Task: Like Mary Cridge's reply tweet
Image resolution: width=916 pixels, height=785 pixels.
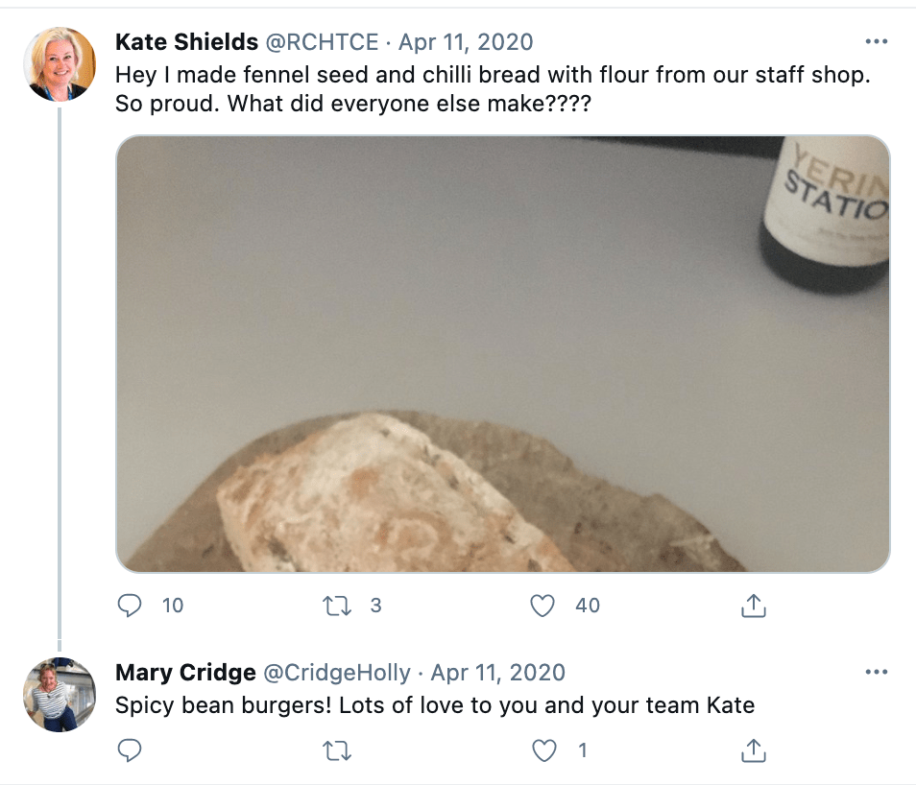Action: click(x=543, y=750)
